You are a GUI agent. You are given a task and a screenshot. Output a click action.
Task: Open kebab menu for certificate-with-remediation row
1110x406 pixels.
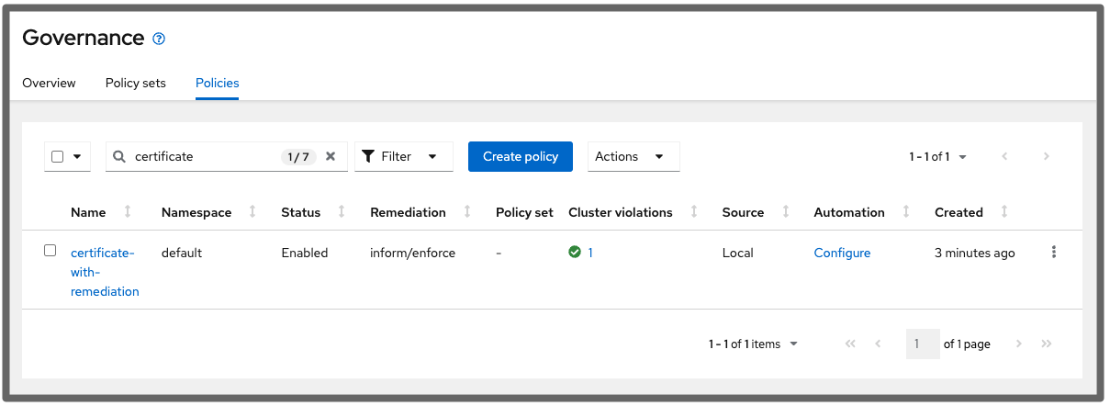1053,253
